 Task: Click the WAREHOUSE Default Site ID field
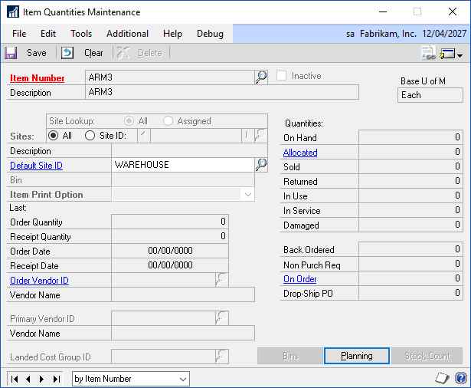tap(183, 165)
